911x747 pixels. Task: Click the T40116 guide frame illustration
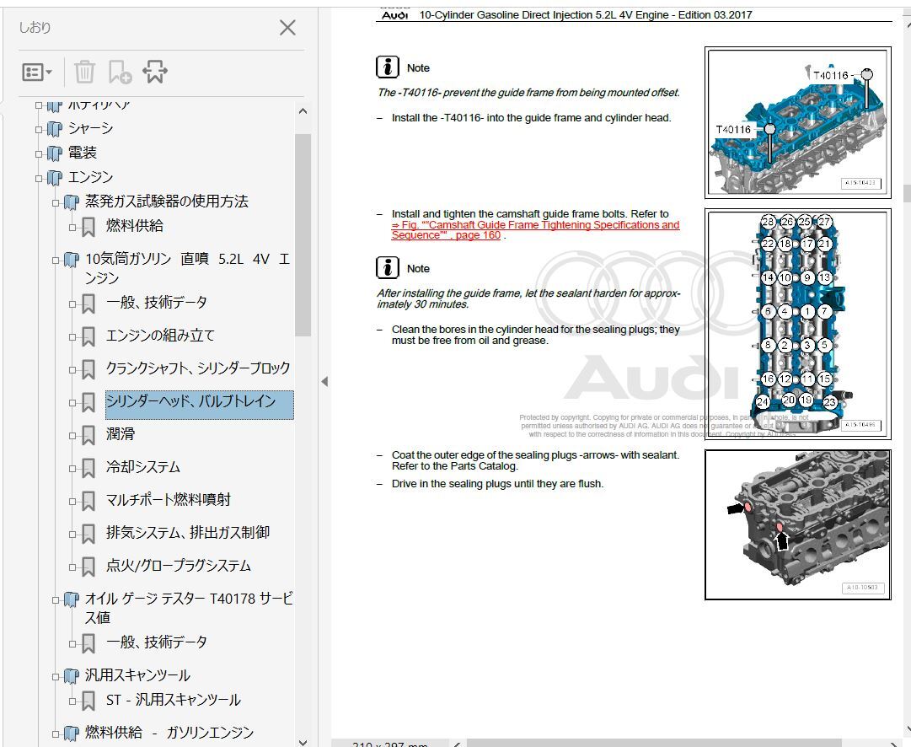(x=798, y=122)
